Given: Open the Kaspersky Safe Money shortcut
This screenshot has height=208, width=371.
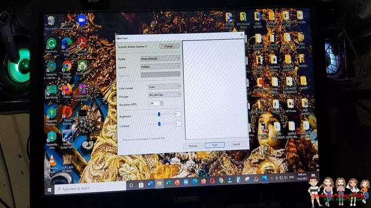Looking at the screenshot, I should click(52, 92).
